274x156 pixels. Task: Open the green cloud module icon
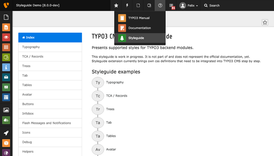(x=6, y=120)
